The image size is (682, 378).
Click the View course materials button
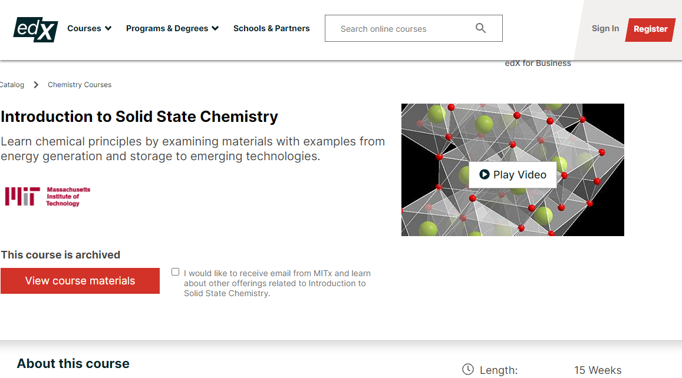(x=80, y=281)
